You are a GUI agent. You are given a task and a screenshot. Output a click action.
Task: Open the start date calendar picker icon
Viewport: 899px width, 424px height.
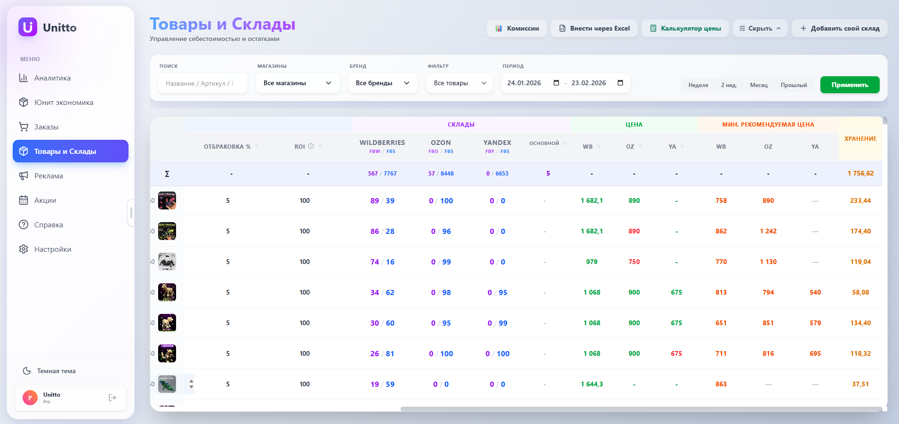pyautogui.click(x=556, y=82)
